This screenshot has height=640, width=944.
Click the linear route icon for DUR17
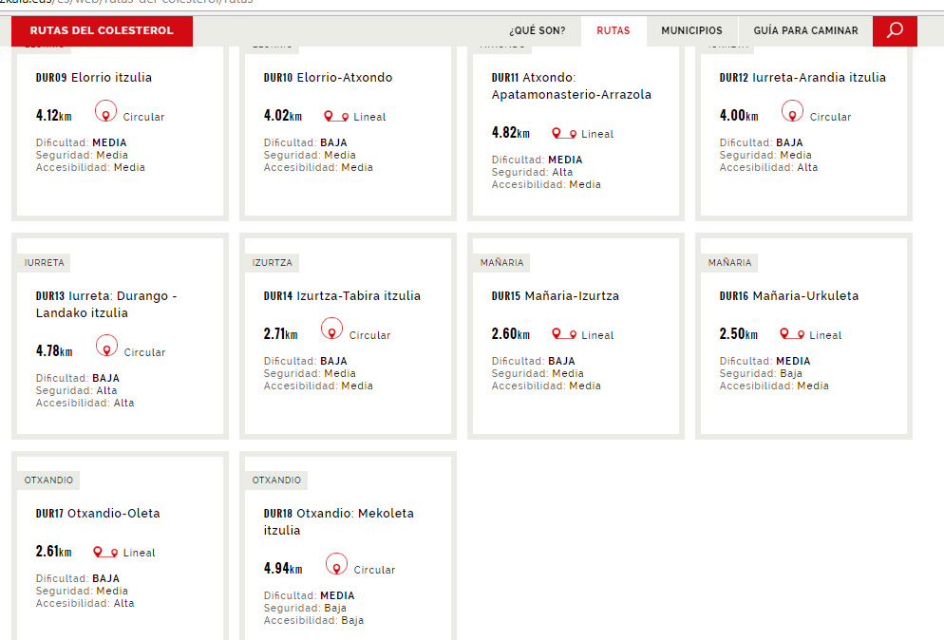point(105,553)
